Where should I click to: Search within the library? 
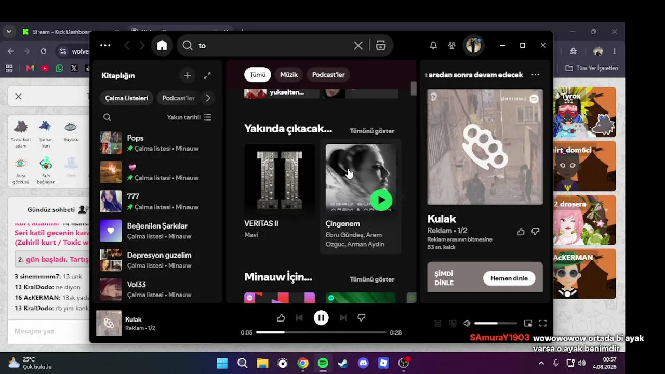[107, 117]
